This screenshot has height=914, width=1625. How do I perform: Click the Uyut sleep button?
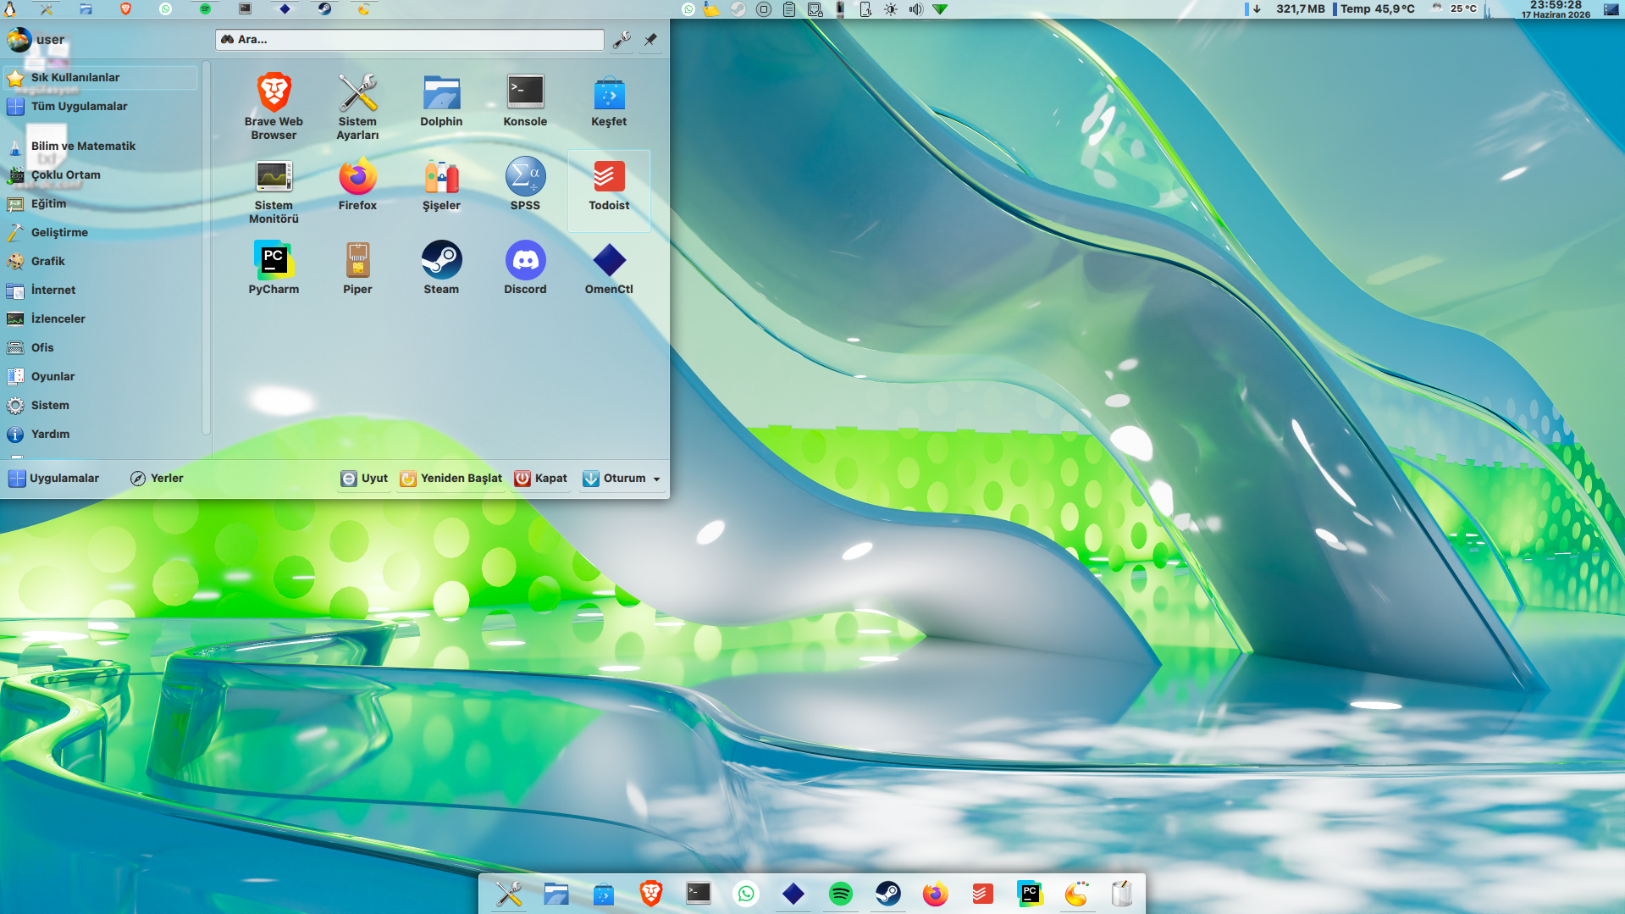tap(364, 479)
